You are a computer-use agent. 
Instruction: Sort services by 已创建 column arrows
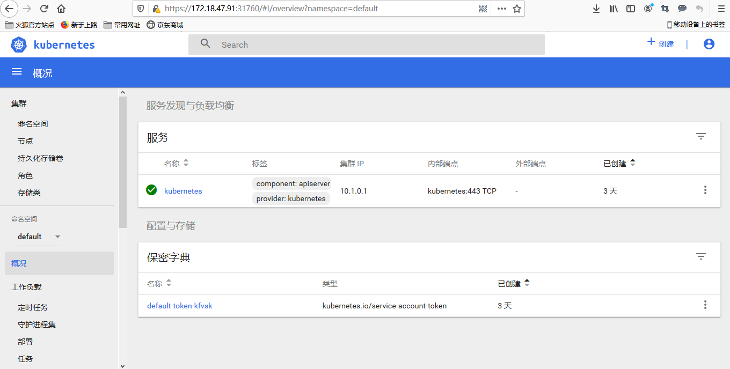(x=632, y=163)
